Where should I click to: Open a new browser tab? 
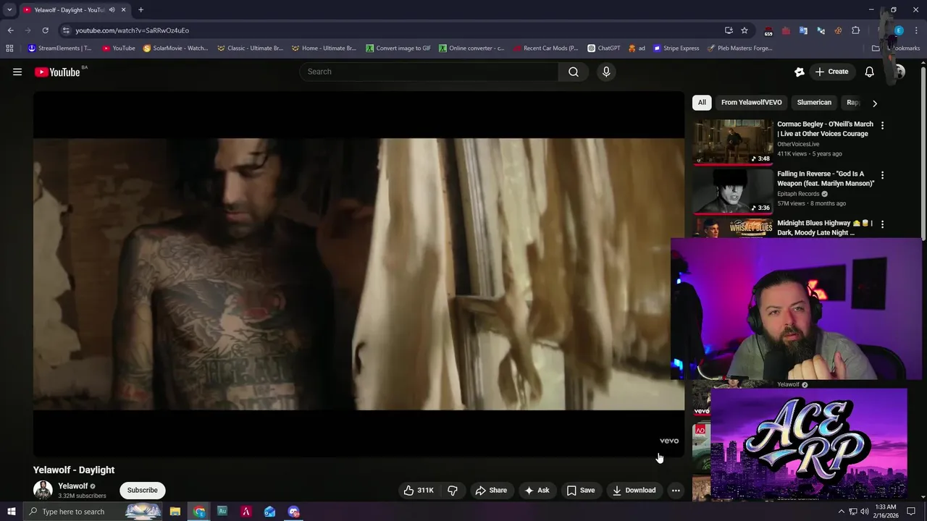pyautogui.click(x=140, y=10)
